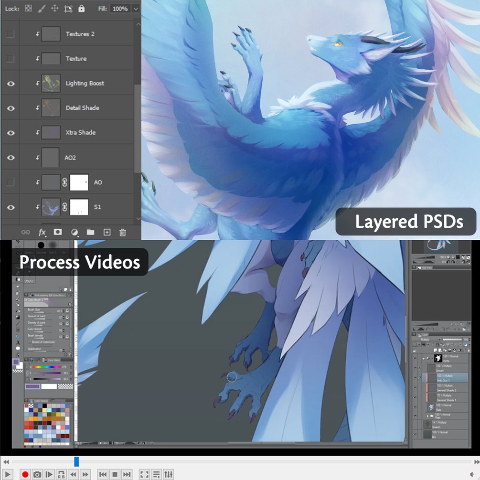Click Layers panel vertical scrollbar thumb
Screen dimensions: 480x480
click(x=138, y=128)
